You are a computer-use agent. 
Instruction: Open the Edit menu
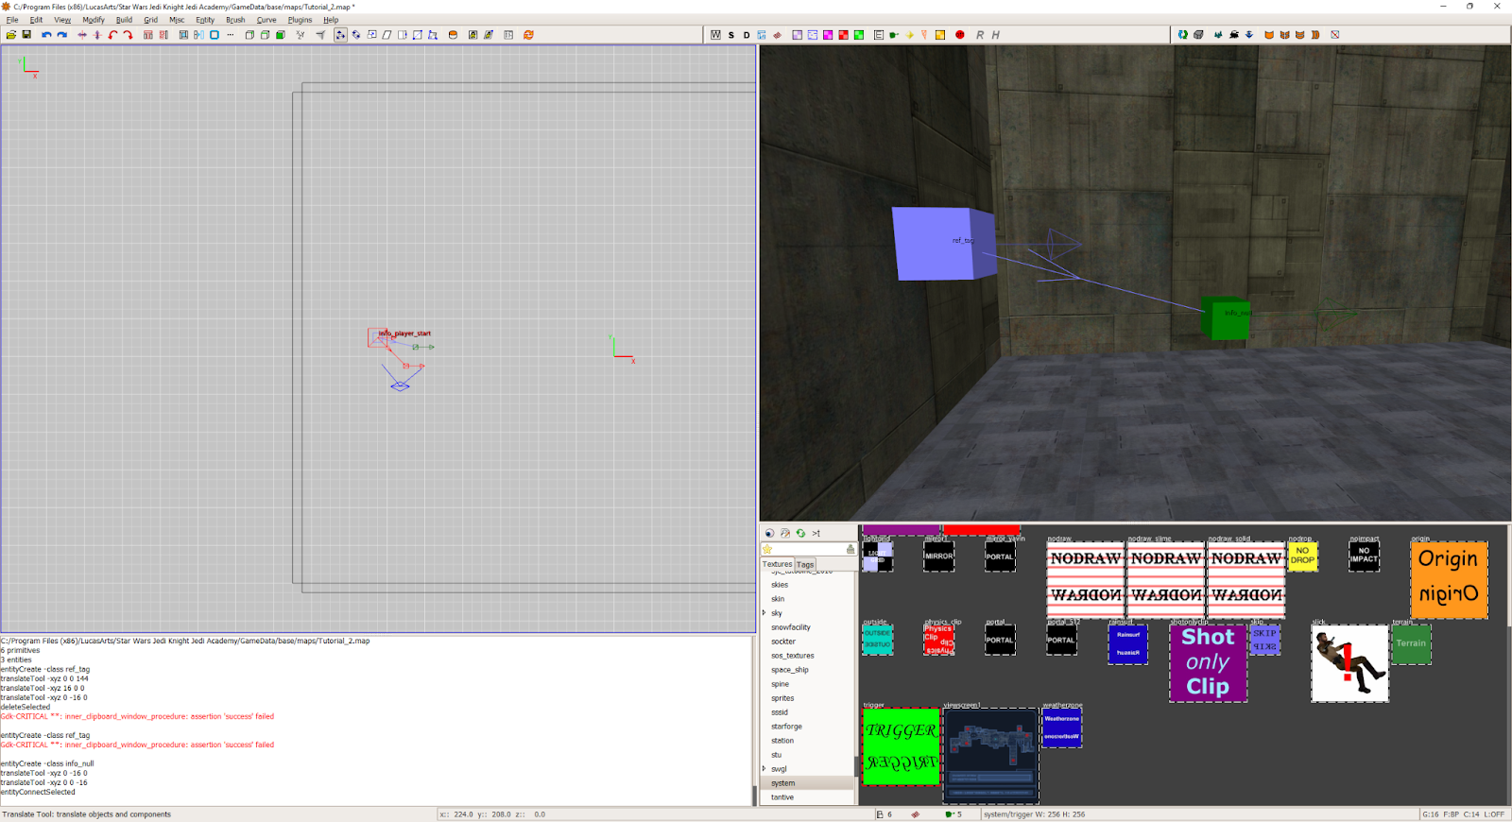(x=36, y=20)
